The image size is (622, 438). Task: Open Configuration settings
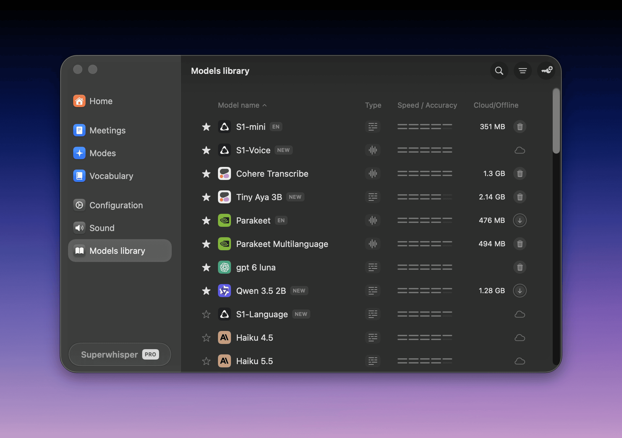[120, 205]
